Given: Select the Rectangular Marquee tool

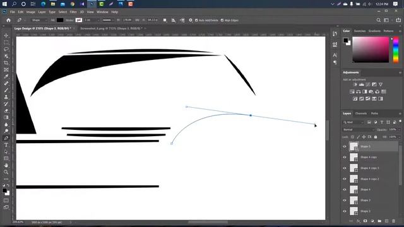Looking at the screenshot, I should (x=6, y=42).
